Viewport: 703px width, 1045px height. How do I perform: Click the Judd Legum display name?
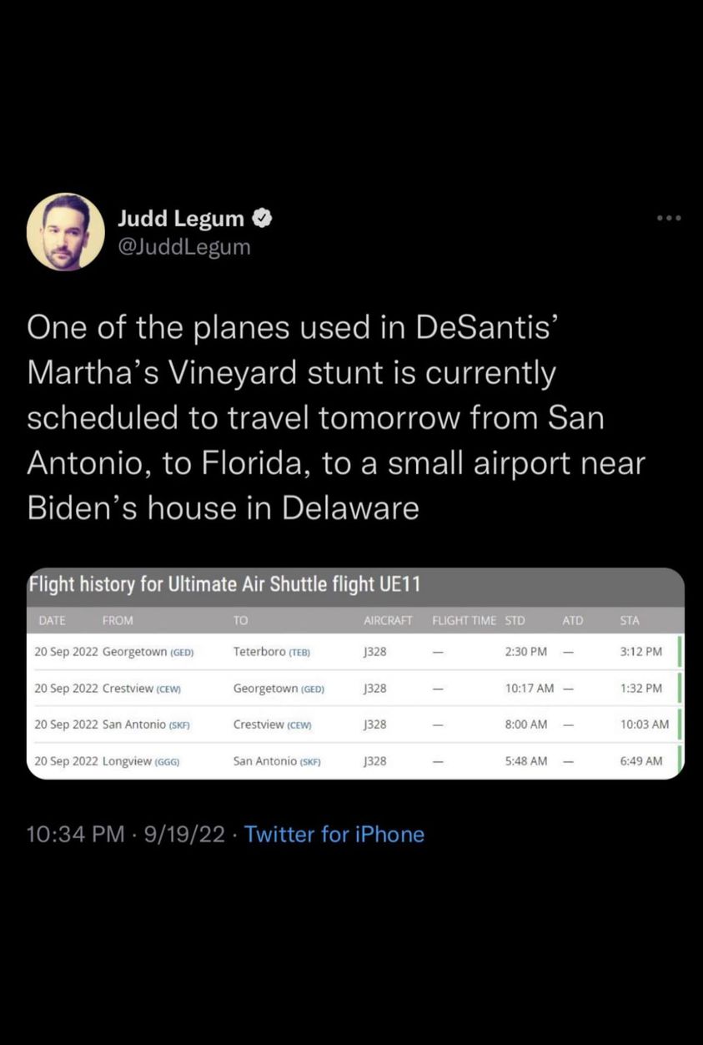181,219
